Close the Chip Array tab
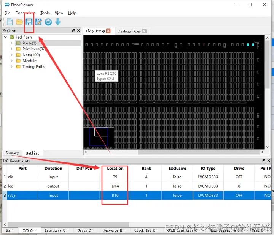 108,31
